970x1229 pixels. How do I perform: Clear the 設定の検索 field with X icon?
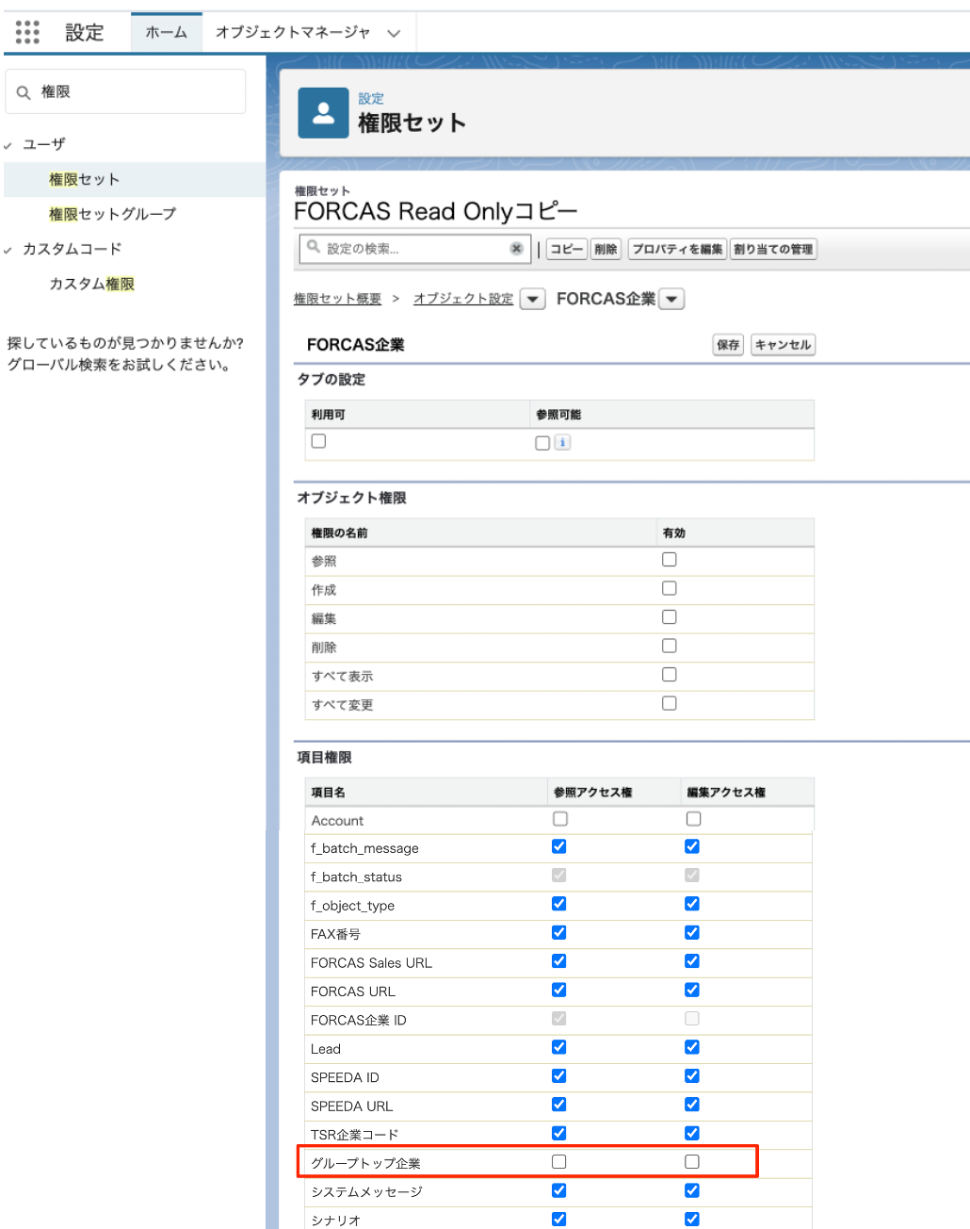[x=516, y=249]
